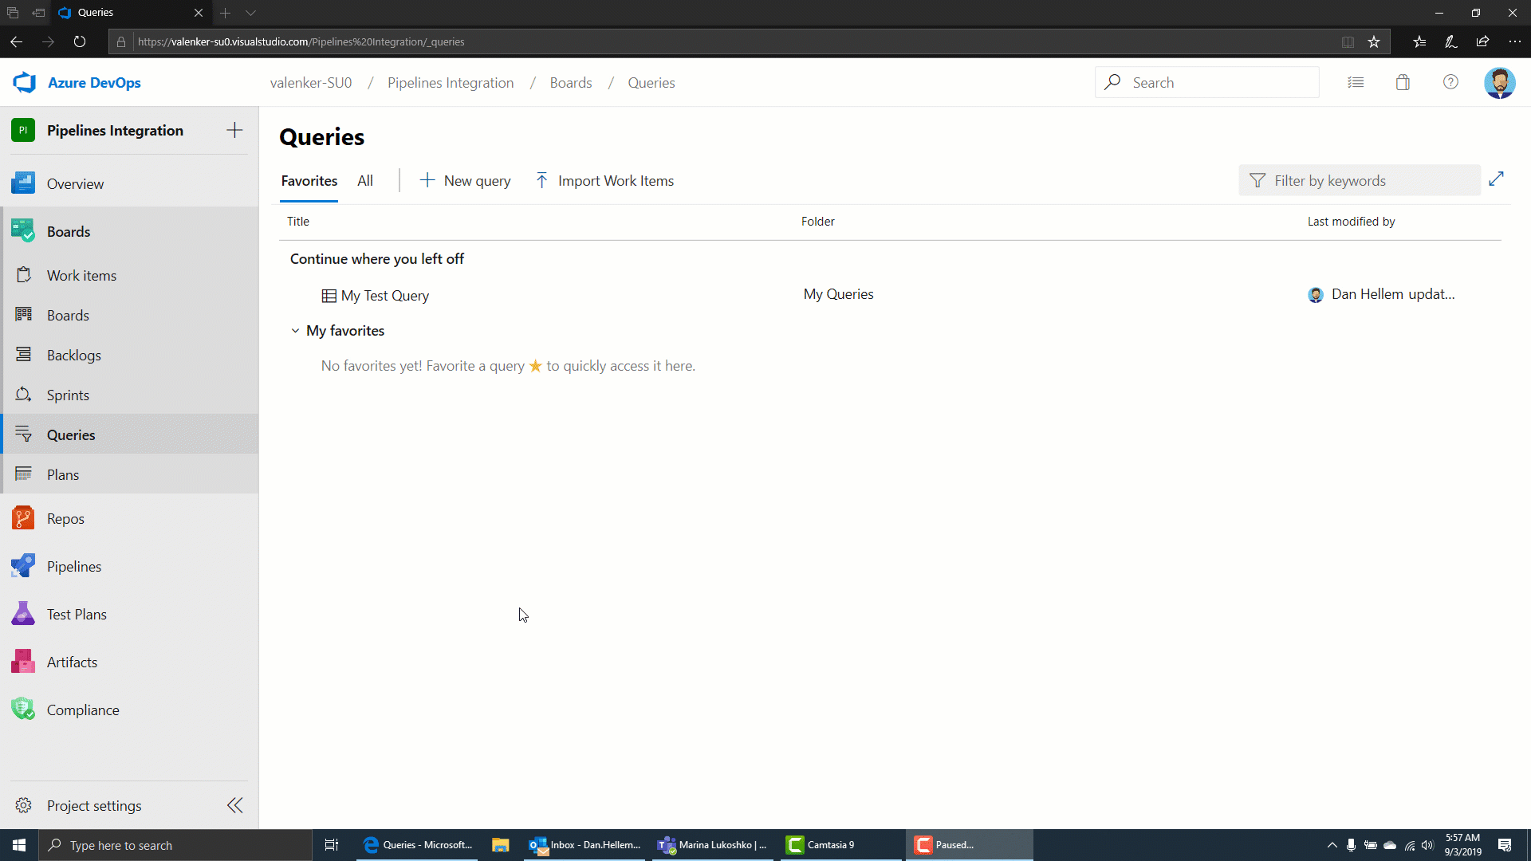Collapse My favorites section
The width and height of the screenshot is (1531, 861).
(296, 331)
